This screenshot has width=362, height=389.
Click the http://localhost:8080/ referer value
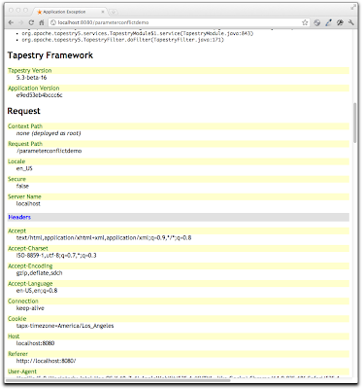point(47,361)
